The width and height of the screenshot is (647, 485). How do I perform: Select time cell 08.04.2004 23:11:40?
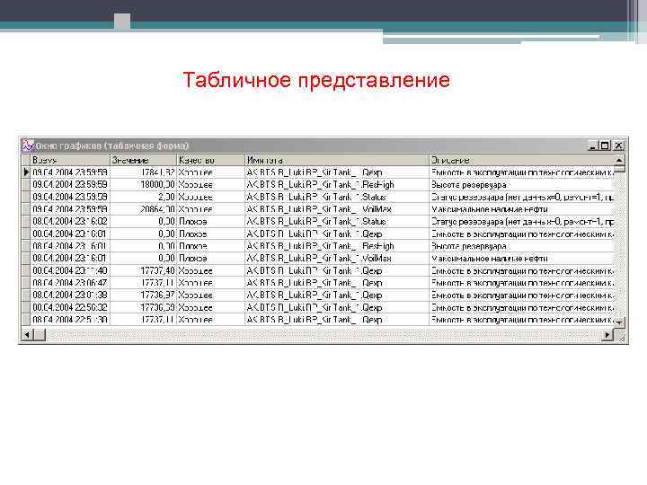[x=71, y=270]
